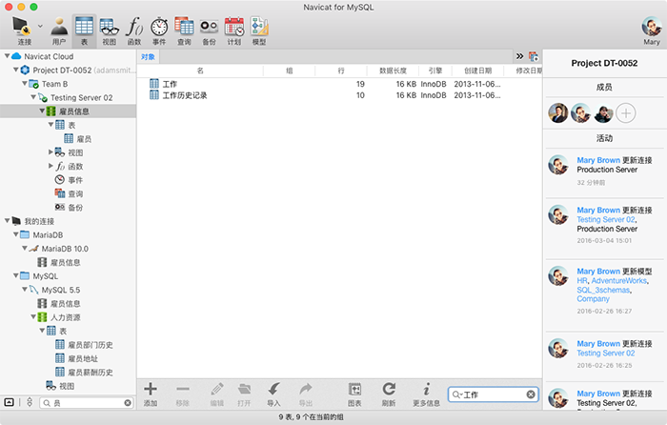Viewport: 667px width, 425px height.
Task: Collapse the Project DT-0052 tree node
Action: coord(16,70)
